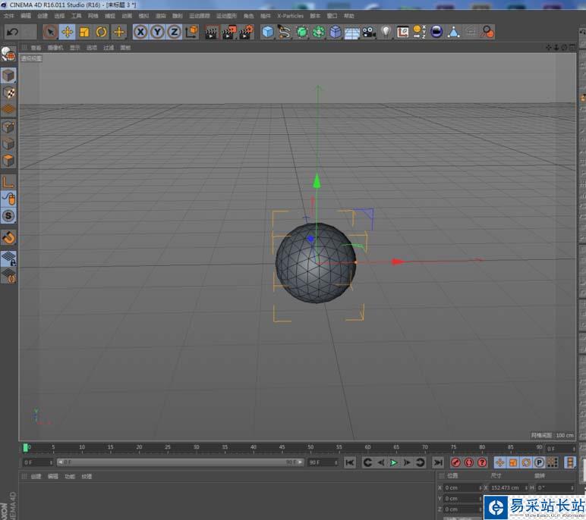This screenshot has width=586, height=520.
Task: Click the red question-mark keyframe selection button
Action: point(482,462)
